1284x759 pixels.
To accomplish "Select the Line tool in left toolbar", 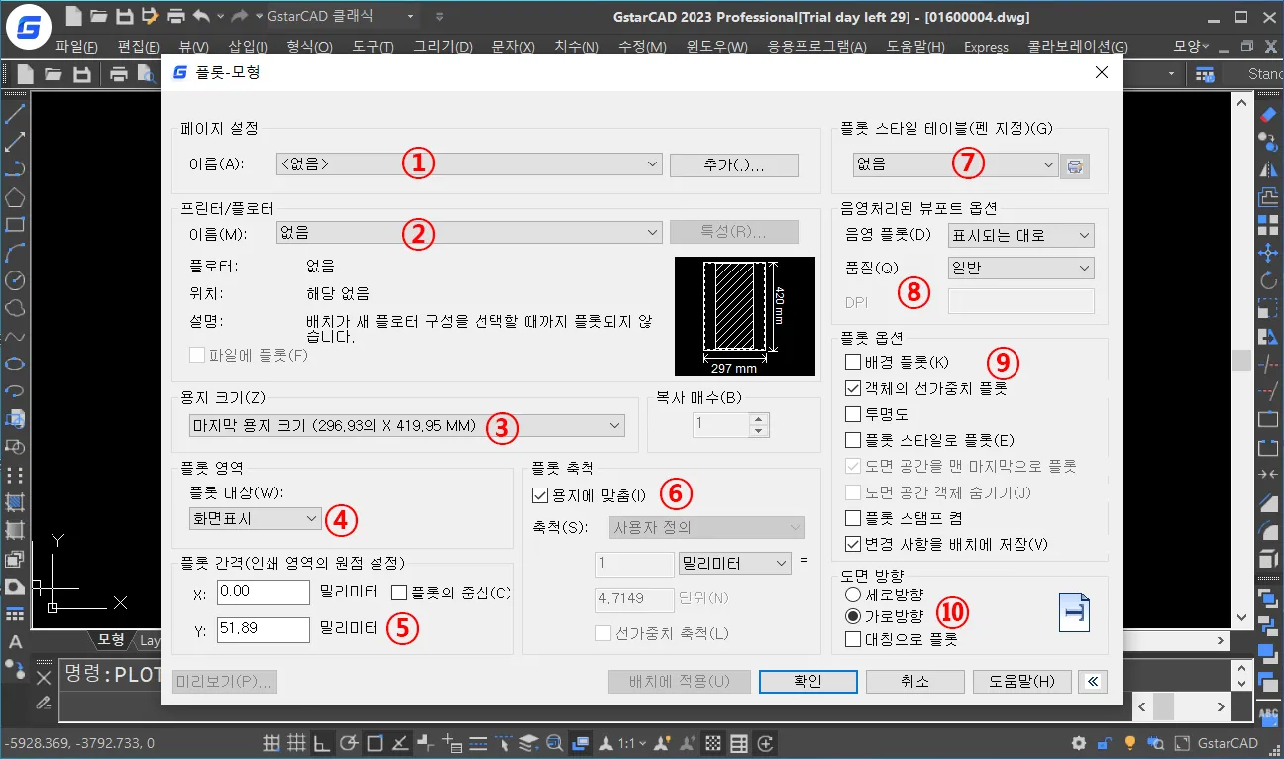I will point(15,113).
